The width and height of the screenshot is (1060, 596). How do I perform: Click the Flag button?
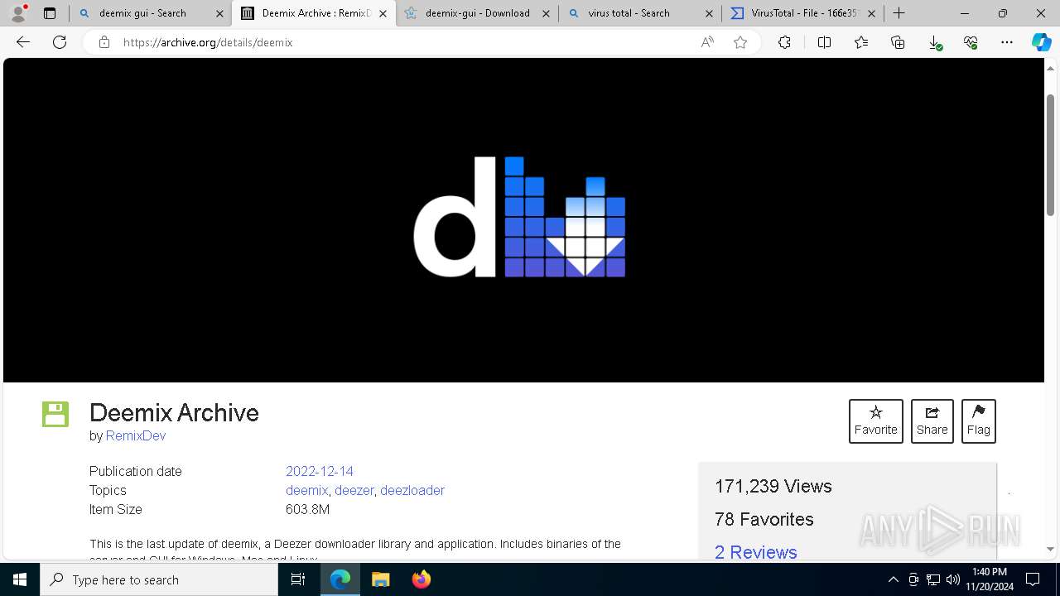(979, 421)
